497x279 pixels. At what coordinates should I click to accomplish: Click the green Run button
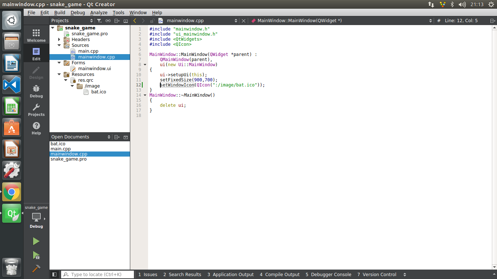click(x=36, y=241)
